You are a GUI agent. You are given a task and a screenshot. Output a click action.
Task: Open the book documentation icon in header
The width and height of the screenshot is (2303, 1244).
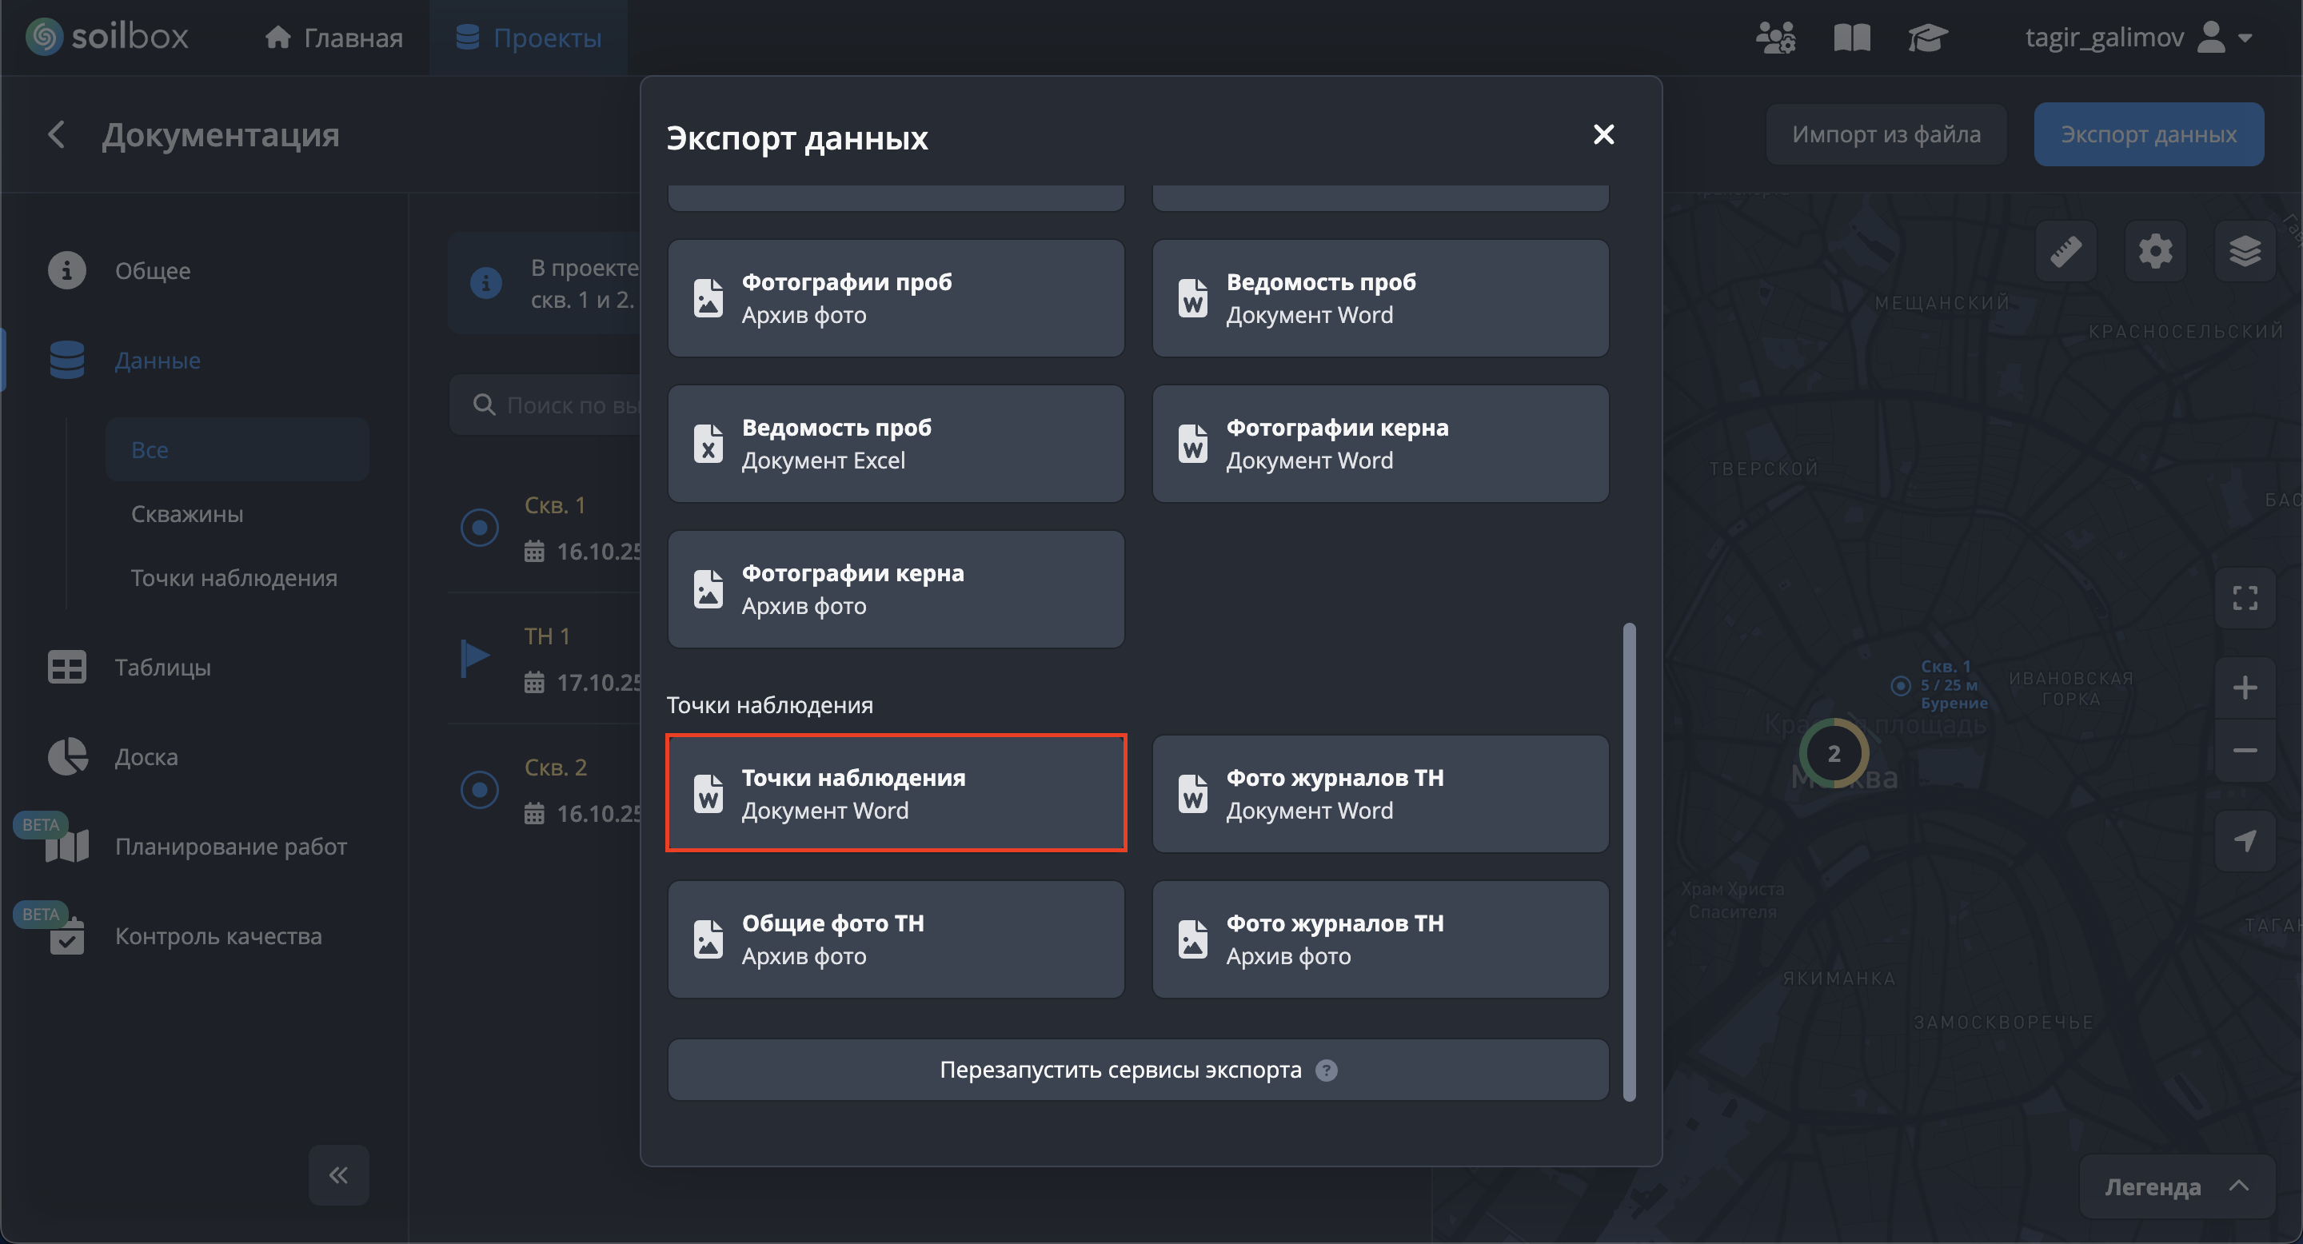1851,38
